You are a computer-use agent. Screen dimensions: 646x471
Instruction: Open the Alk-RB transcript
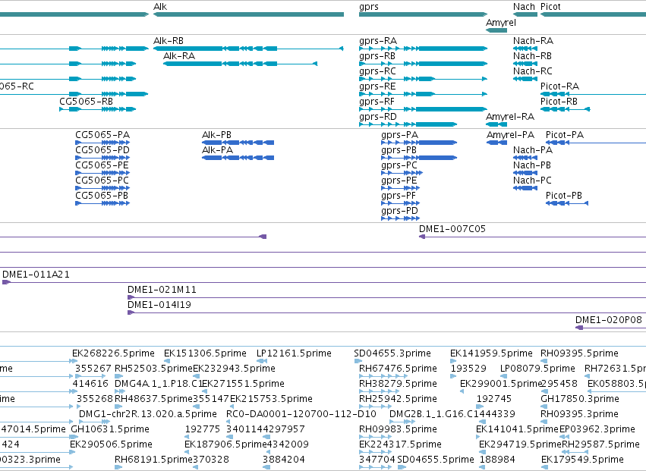(x=169, y=41)
